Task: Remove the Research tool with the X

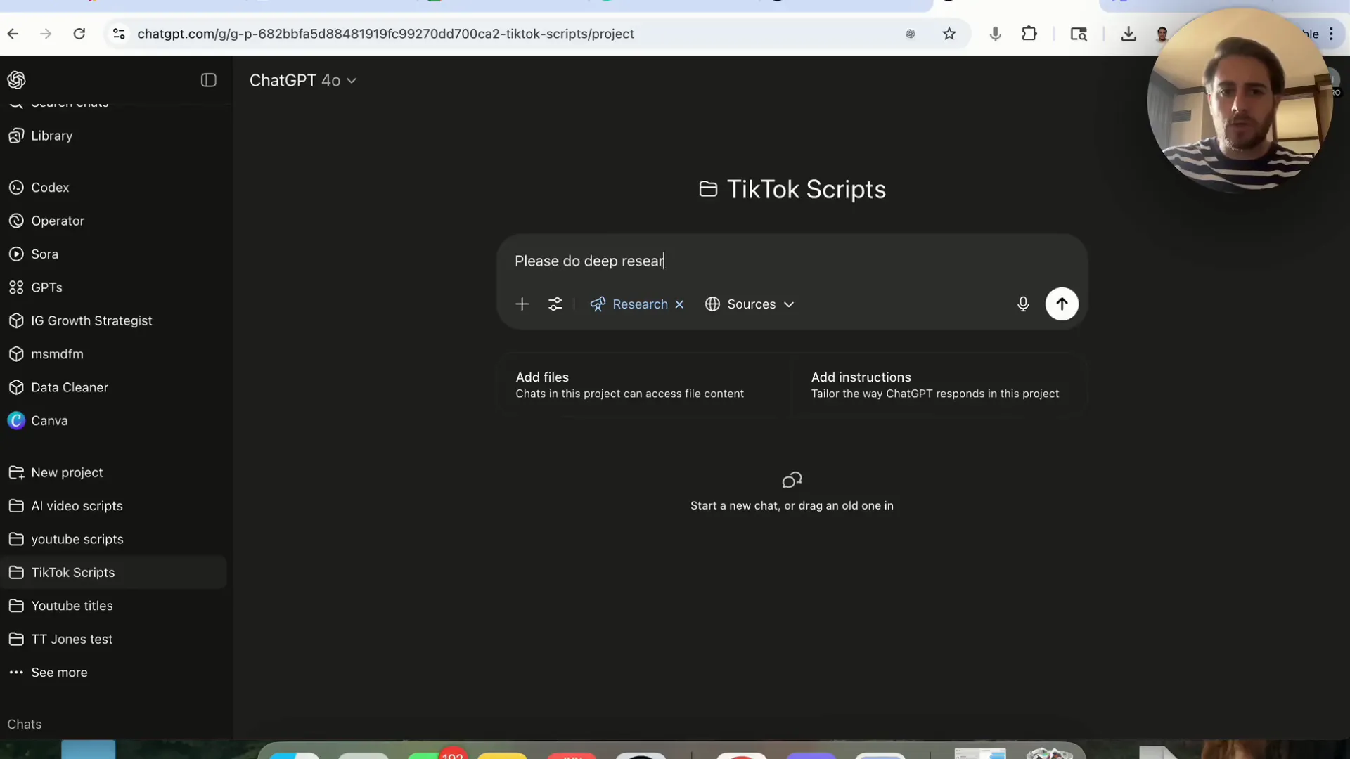Action: click(x=679, y=304)
